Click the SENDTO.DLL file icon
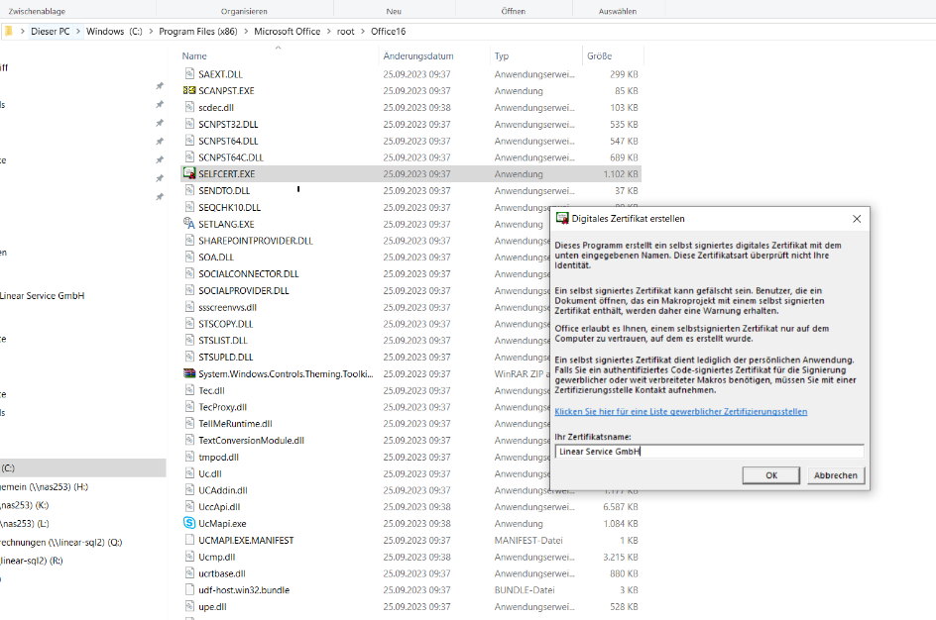Screen dimensions: 936x620 point(189,191)
